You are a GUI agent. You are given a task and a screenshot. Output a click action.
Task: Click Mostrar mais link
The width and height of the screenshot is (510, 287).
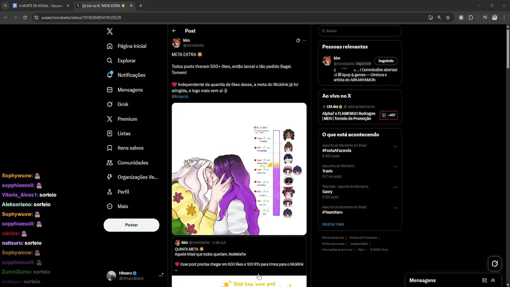(333, 224)
